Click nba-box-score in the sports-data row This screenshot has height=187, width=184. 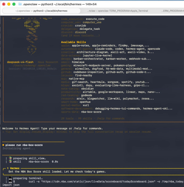pyautogui.click(x=91, y=112)
